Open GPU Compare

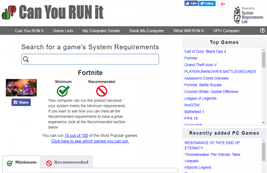tap(226, 31)
